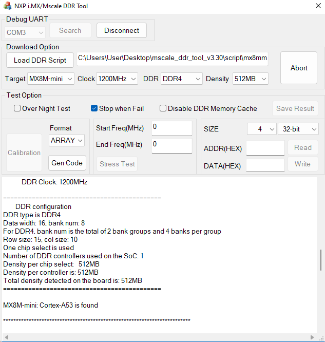Click the NXP DDR Tool app icon

point(8,6)
